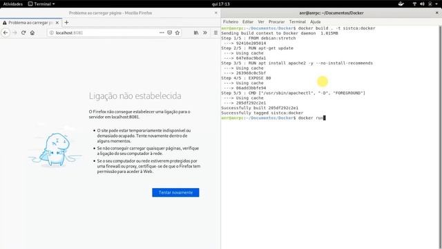The image size is (442, 249).
Task: Show more toolbar items chevron
Action: coord(205,33)
